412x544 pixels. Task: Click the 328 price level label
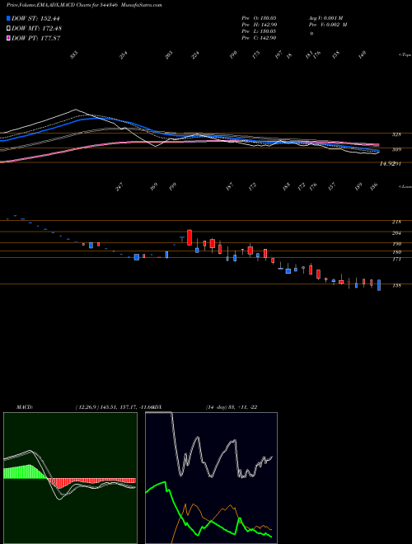click(x=397, y=134)
